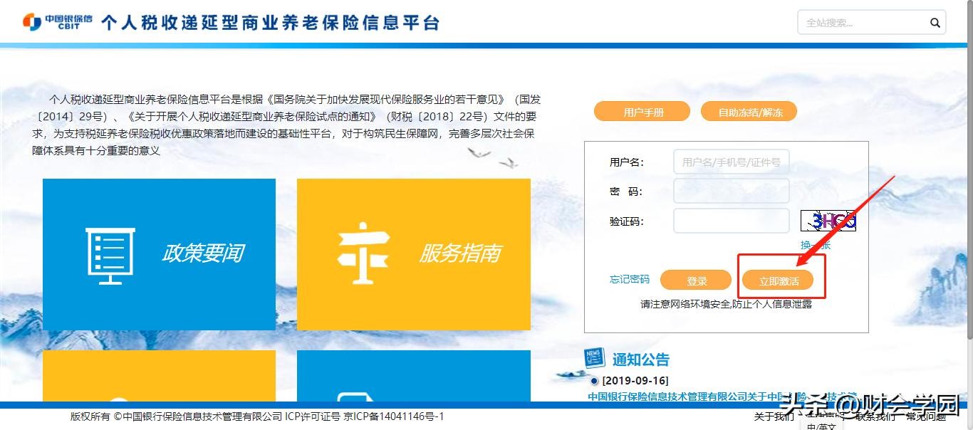
Task: Click the 关于我们 footer link
Action: tap(774, 416)
